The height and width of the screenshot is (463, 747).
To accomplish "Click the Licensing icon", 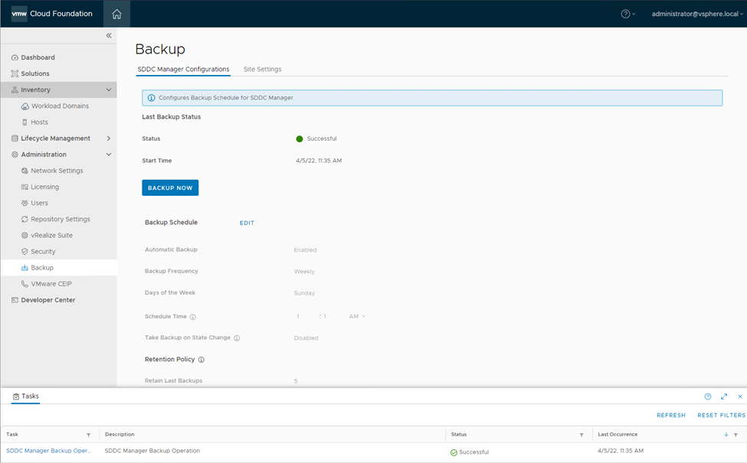I will pos(25,187).
